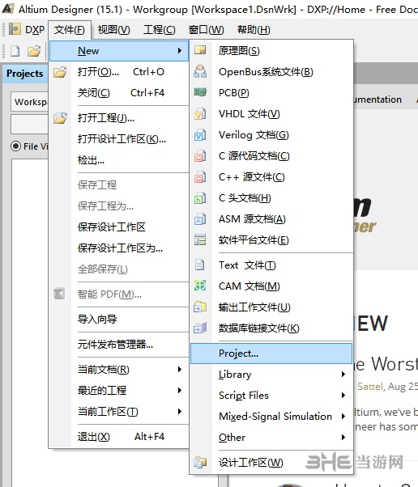Click the 设计工作区 icon
418x487 pixels.
pyautogui.click(x=200, y=463)
